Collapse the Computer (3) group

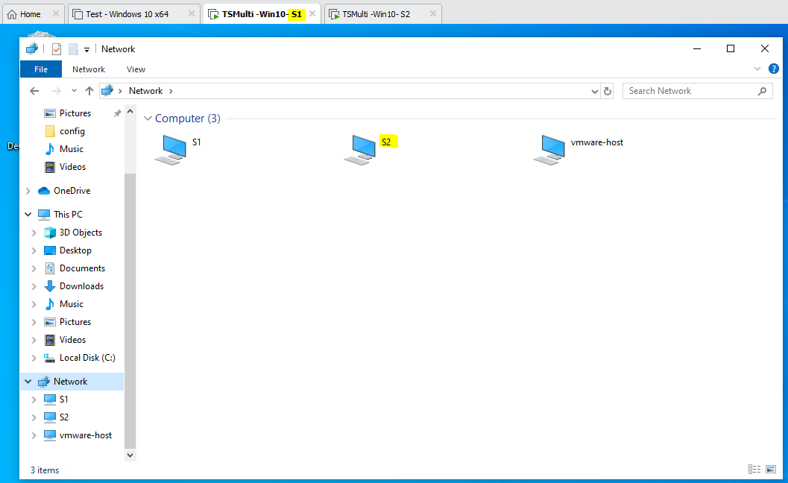tap(148, 119)
